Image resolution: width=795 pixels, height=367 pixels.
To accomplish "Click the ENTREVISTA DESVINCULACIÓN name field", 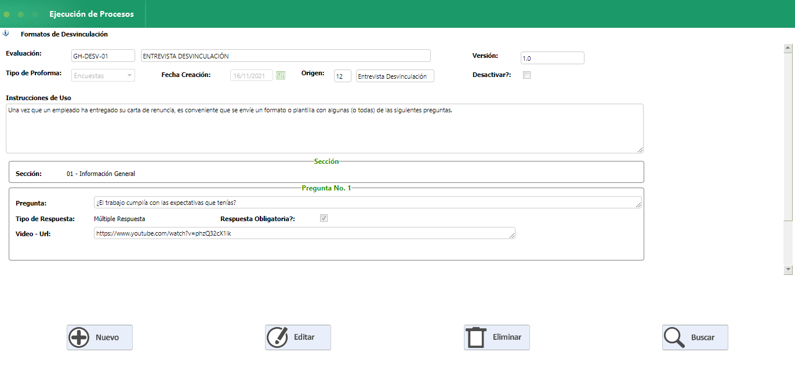I will click(286, 56).
